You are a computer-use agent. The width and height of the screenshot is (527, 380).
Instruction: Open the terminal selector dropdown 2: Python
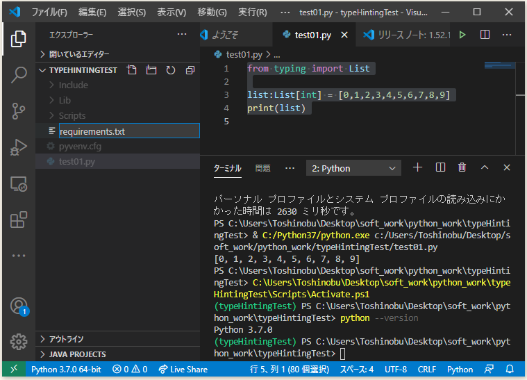353,168
